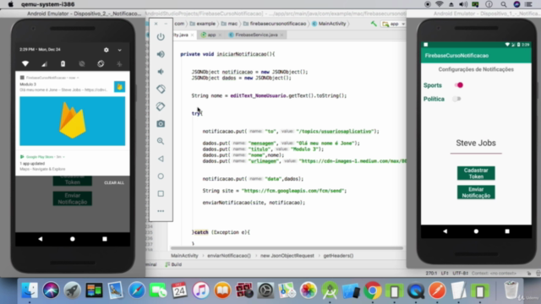Tap the battery quick setting on left phone
This screenshot has height=304, width=541.
coord(63,64)
